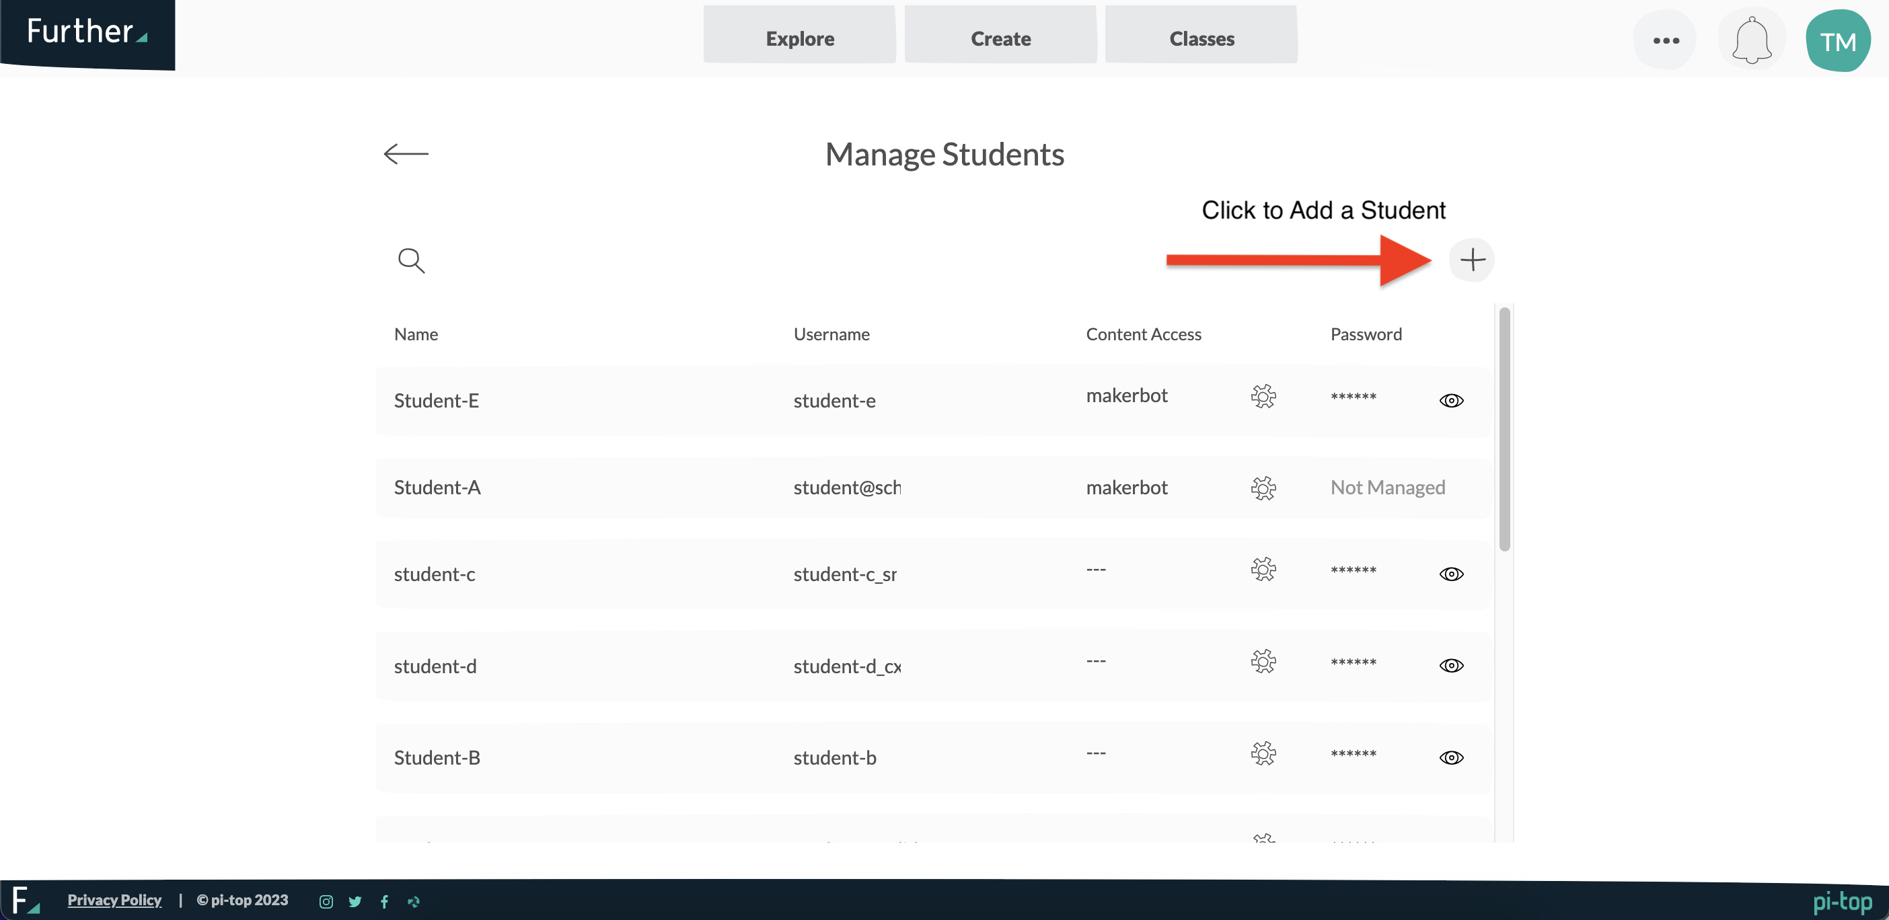Click the three-dot options icon in the header
This screenshot has height=920, width=1889.
click(1666, 40)
